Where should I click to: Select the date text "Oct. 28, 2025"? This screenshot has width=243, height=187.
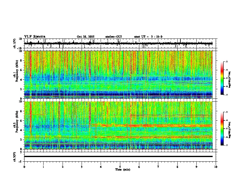click(x=86, y=37)
